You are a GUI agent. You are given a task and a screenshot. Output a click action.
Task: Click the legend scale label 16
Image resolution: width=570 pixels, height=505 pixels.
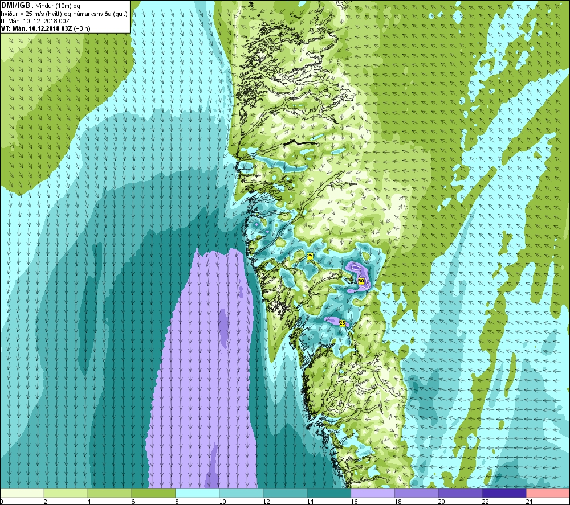[x=354, y=502]
